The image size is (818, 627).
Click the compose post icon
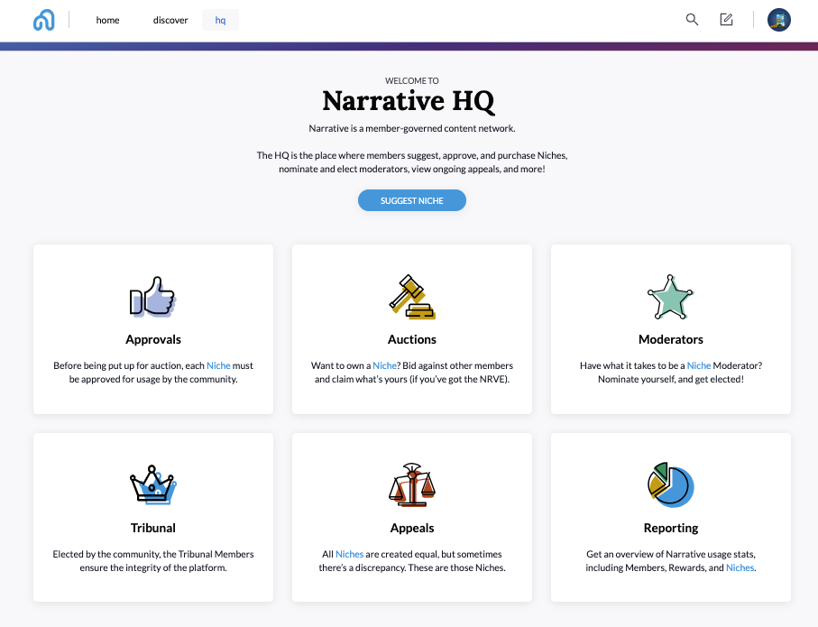click(726, 19)
